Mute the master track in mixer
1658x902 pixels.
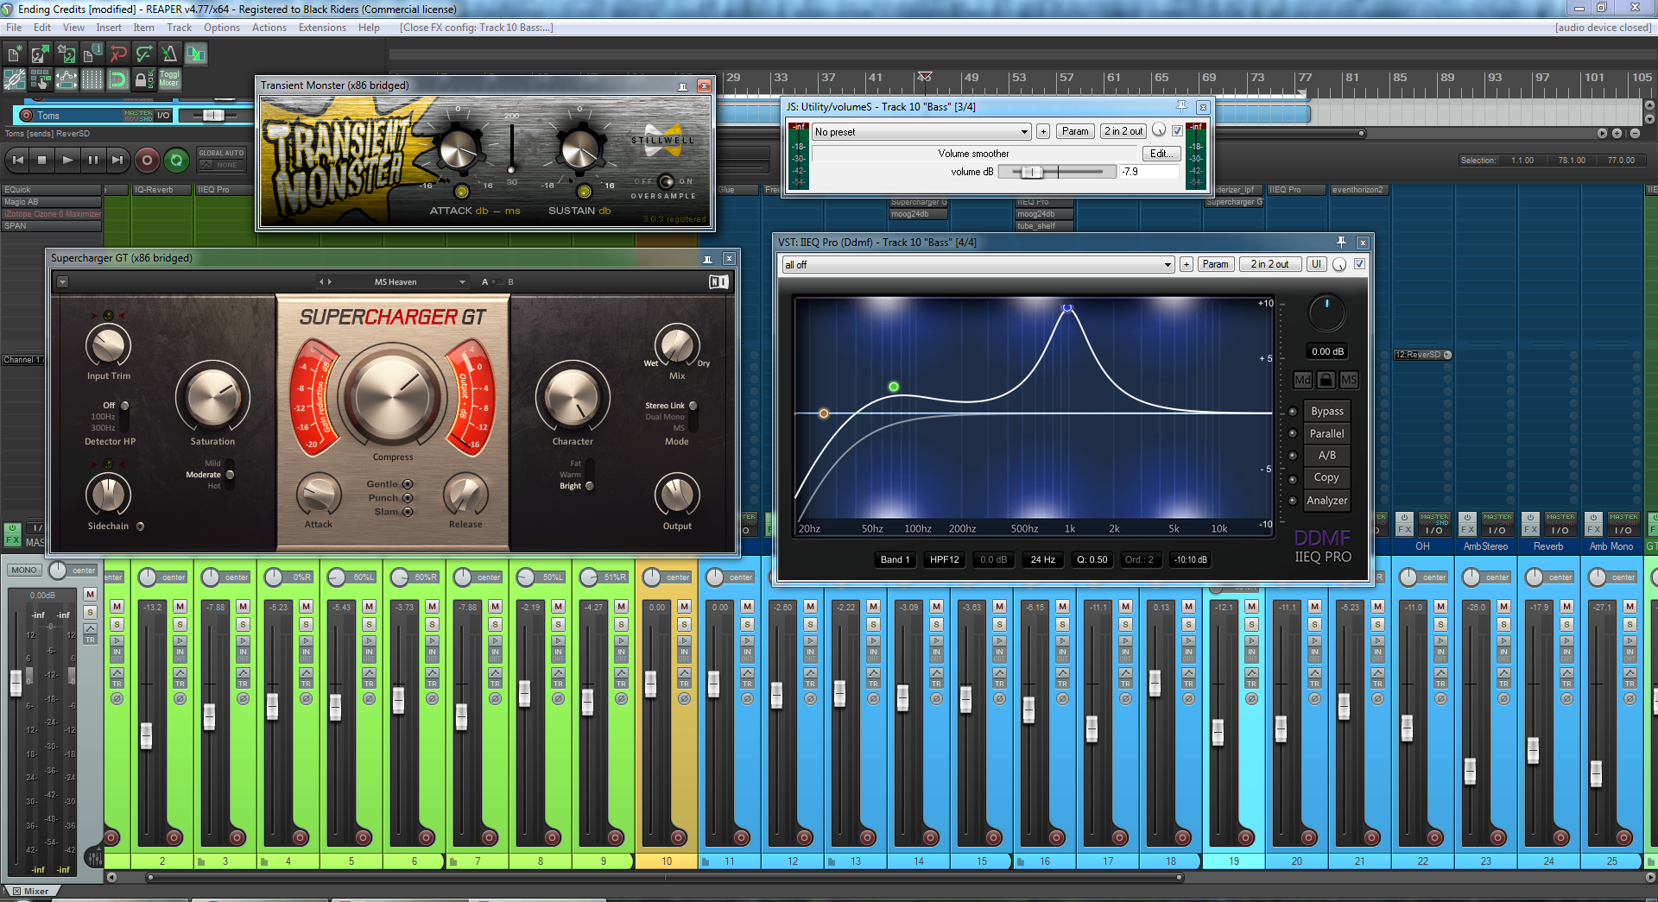coord(90,594)
